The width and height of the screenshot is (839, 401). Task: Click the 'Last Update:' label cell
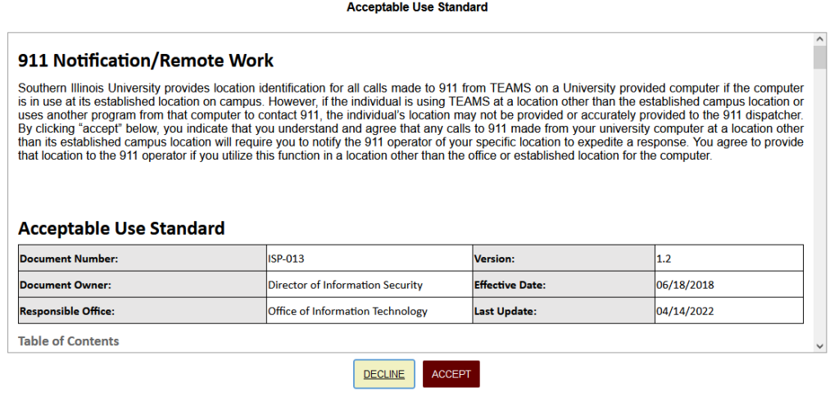564,311
